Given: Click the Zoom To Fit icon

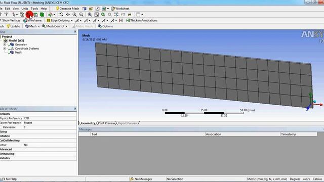Looking at the screenshot, I should 90,15.
